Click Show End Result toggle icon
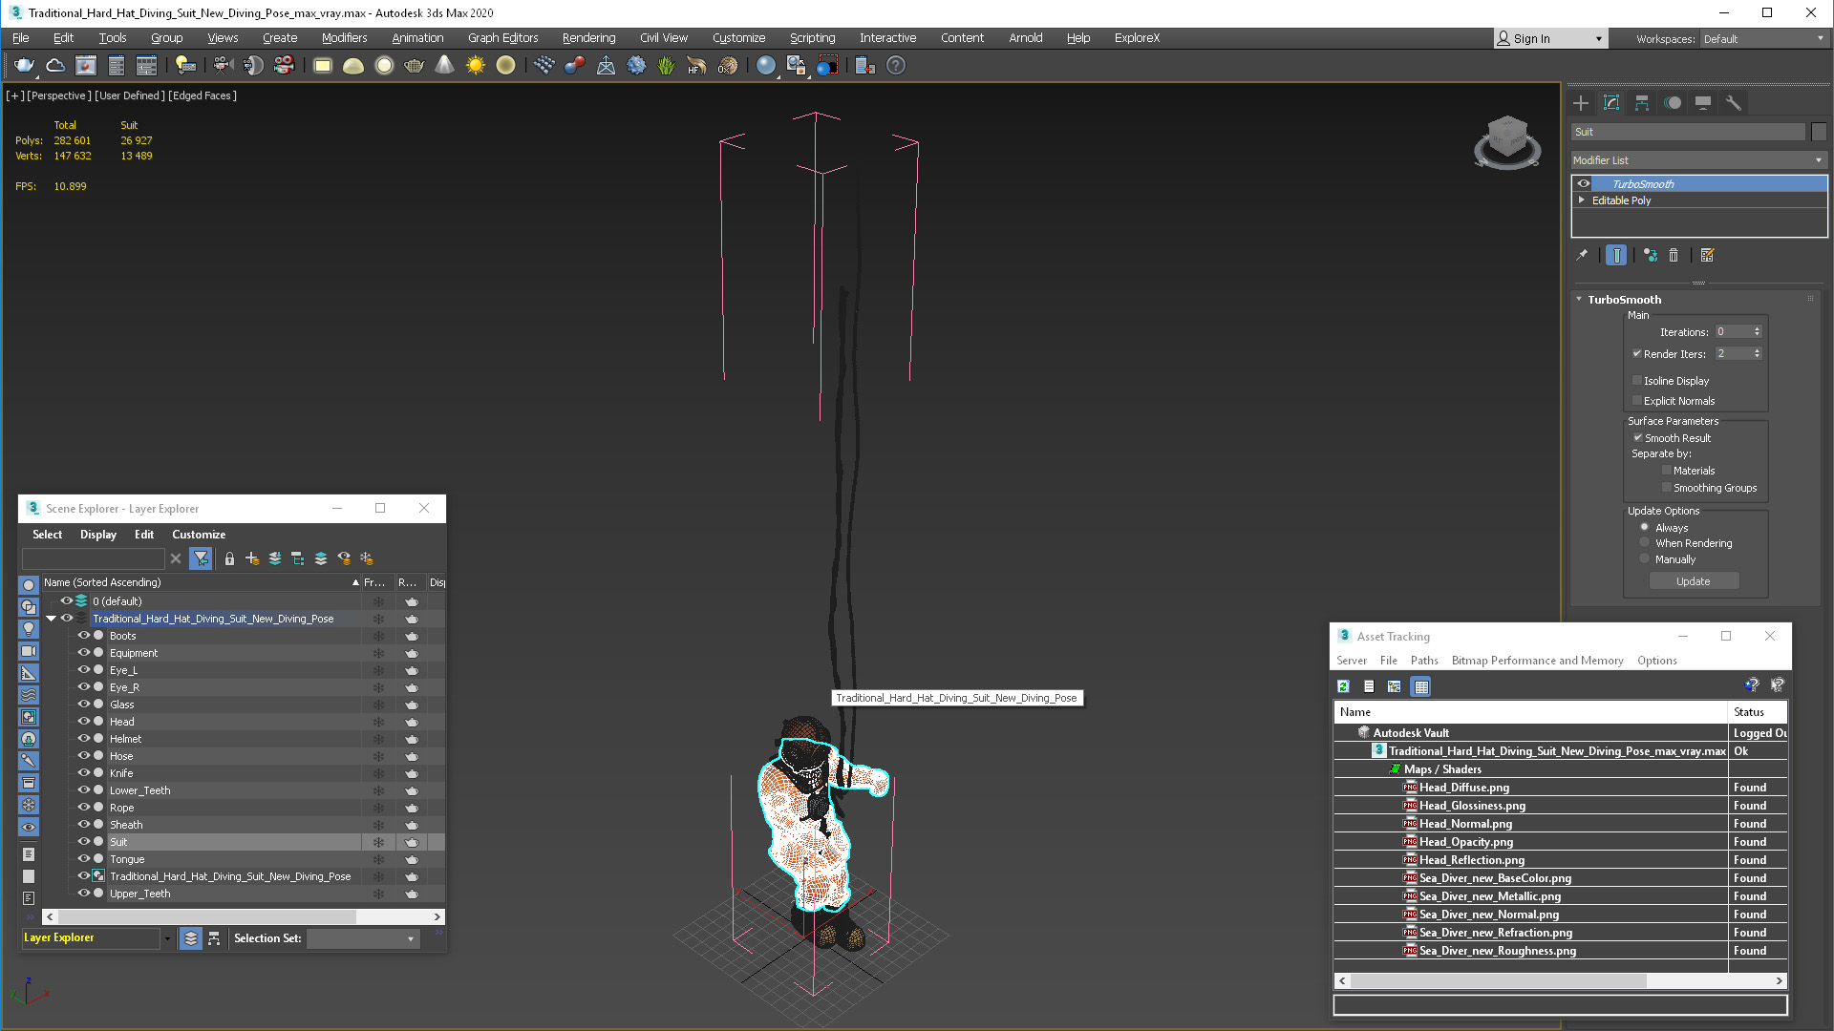1834x1031 pixels. coord(1616,255)
